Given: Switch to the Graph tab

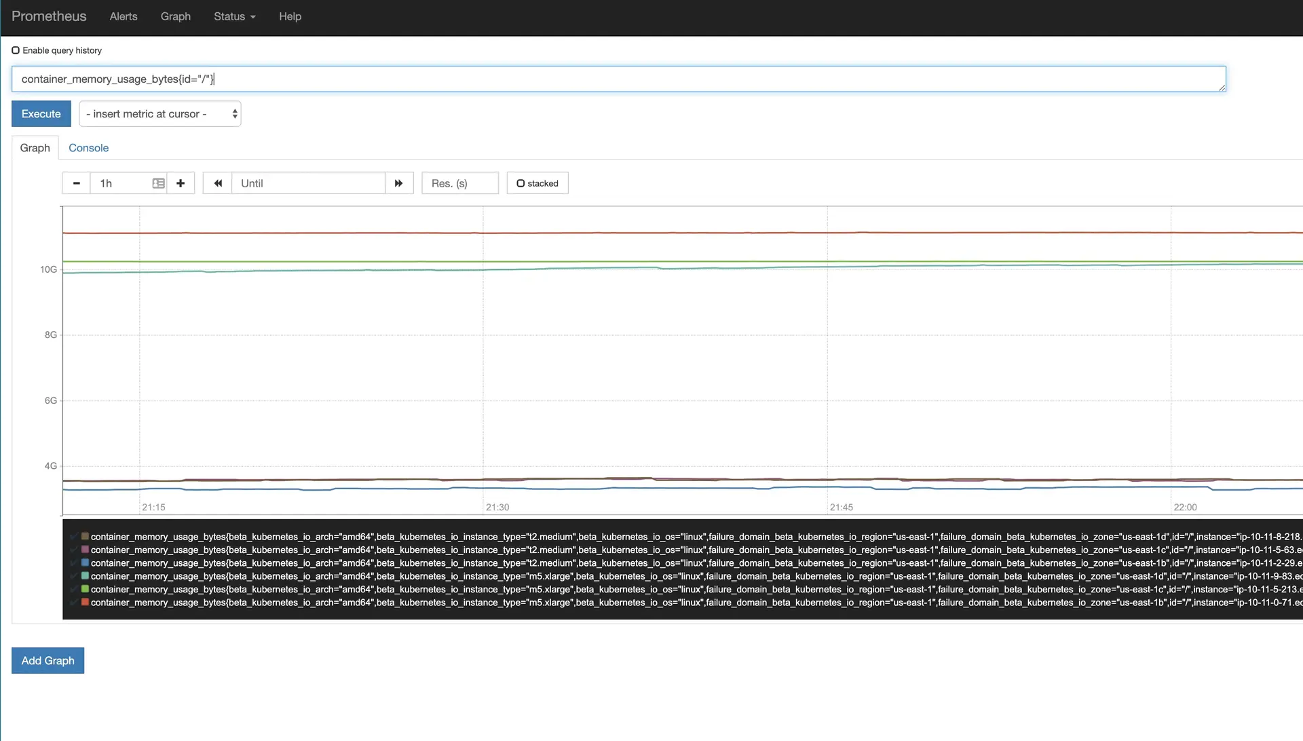Looking at the screenshot, I should [x=34, y=148].
